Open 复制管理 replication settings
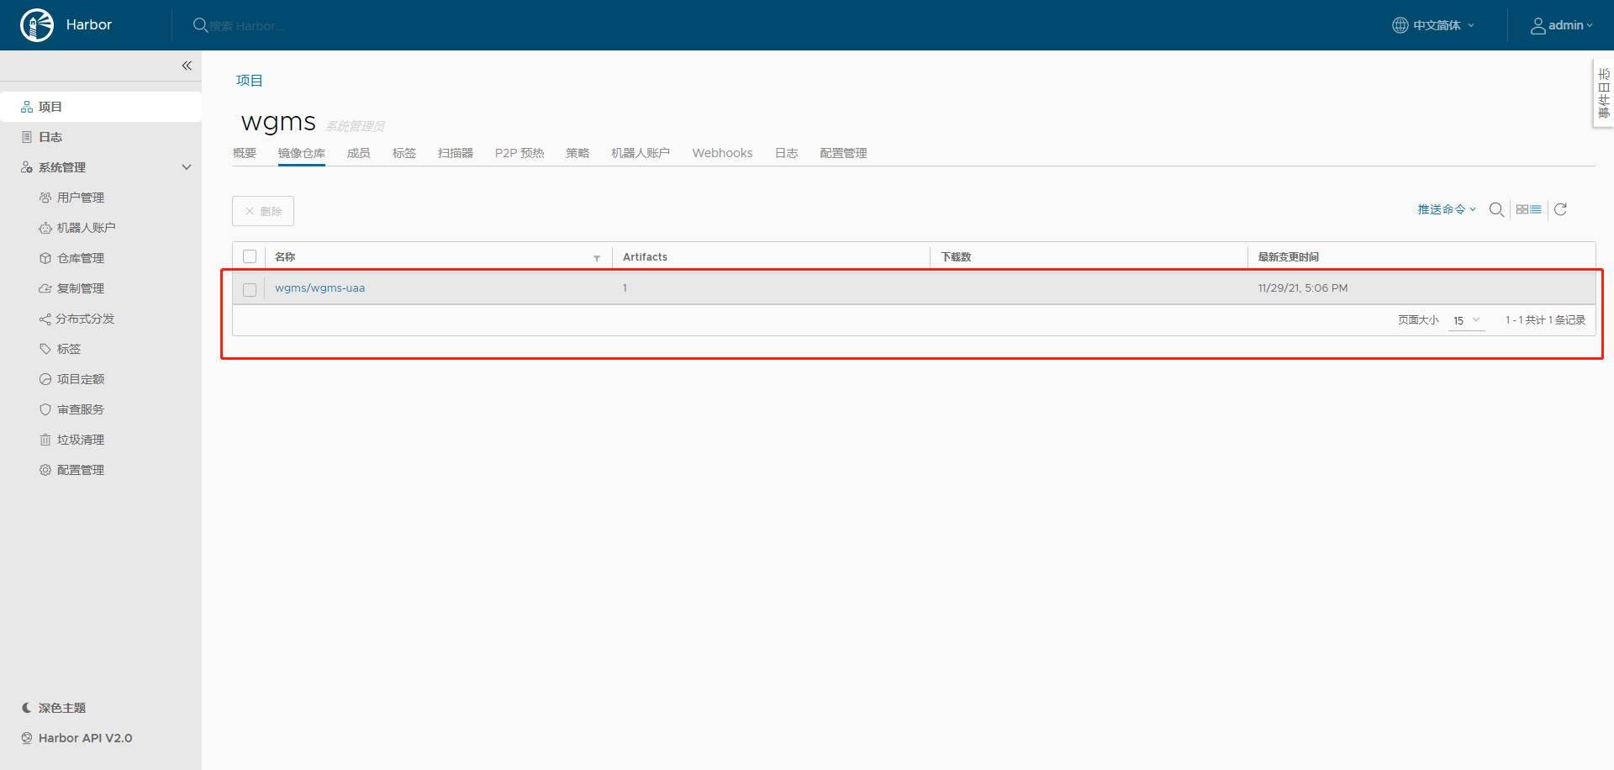1614x770 pixels. pyautogui.click(x=81, y=287)
